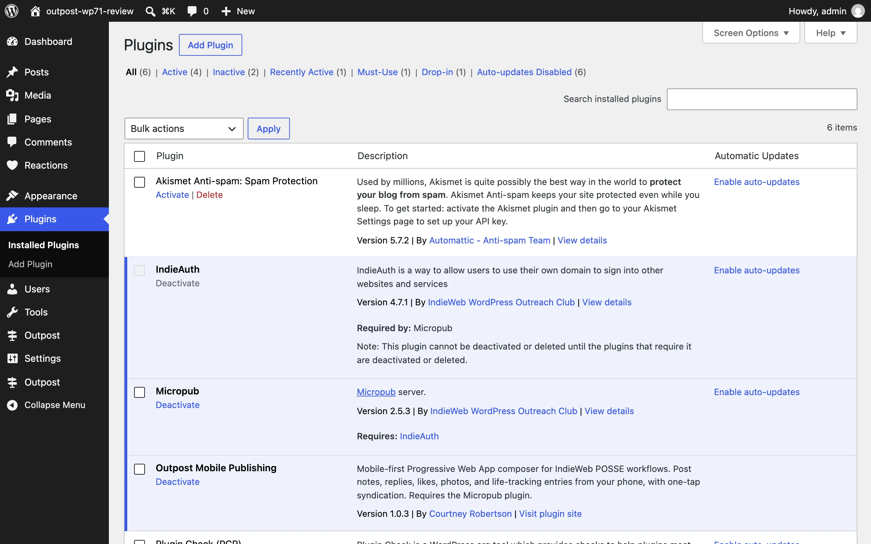View details for Micropub plugin
This screenshot has width=871, height=544.
coord(609,411)
